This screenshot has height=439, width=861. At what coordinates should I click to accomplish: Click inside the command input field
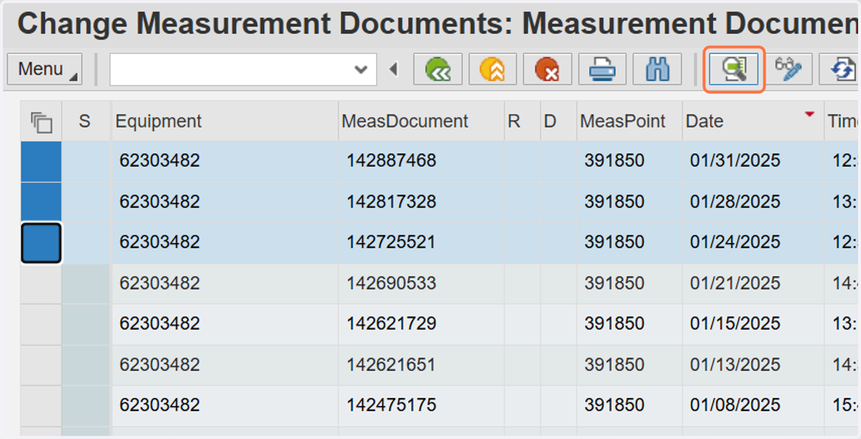click(231, 70)
